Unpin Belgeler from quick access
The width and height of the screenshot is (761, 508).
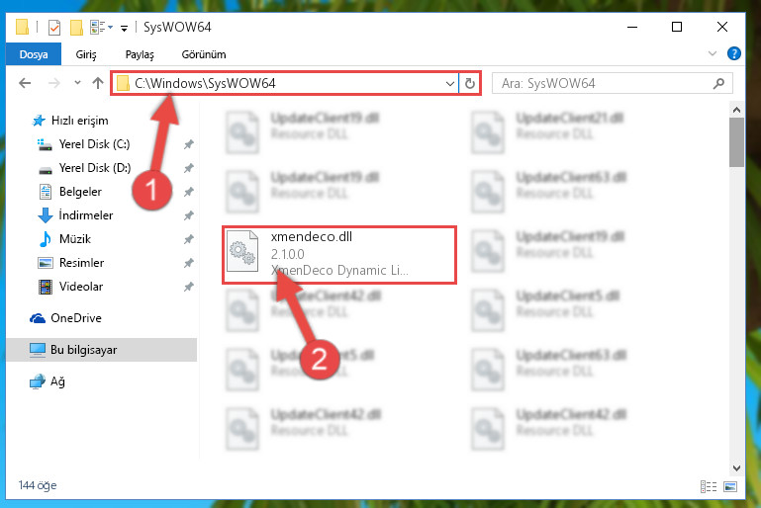(188, 192)
